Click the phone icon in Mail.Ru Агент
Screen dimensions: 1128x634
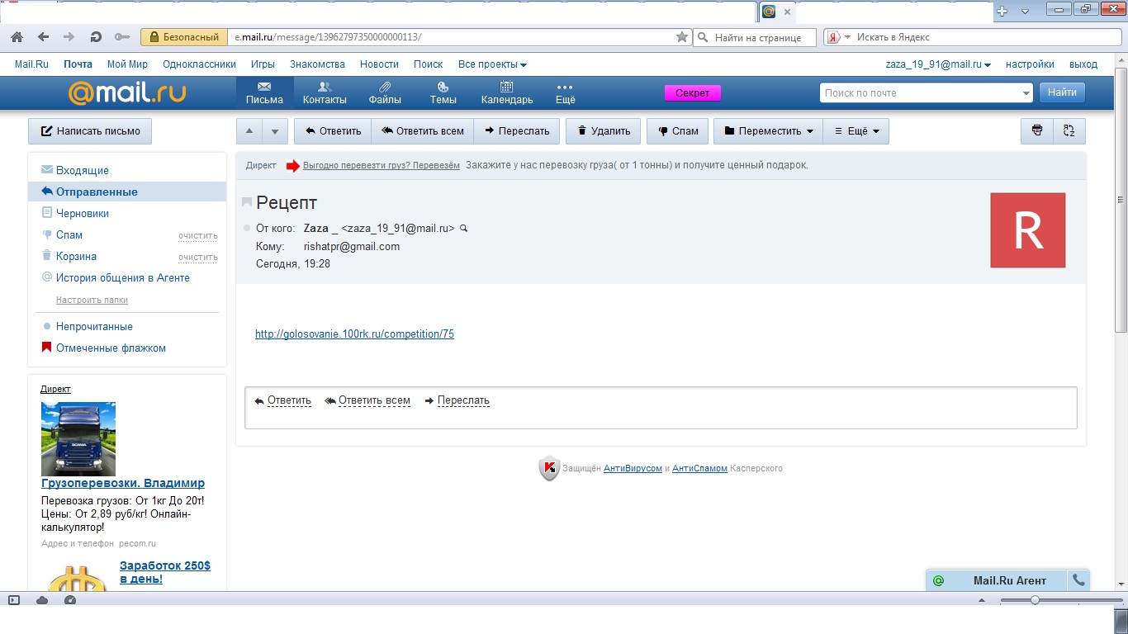point(1078,580)
